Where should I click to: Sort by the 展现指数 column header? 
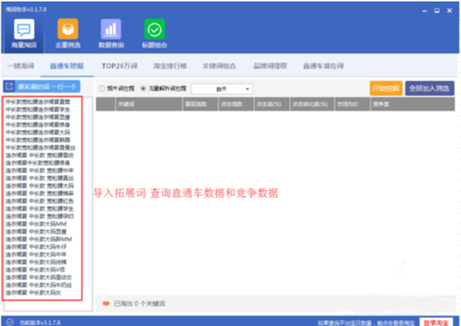[x=200, y=104]
